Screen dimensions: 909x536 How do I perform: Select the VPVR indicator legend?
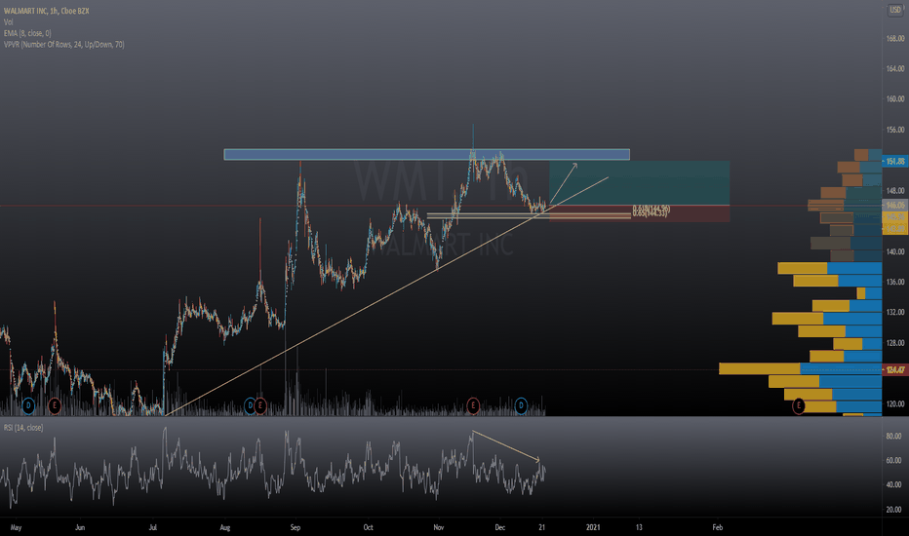pyautogui.click(x=63, y=44)
